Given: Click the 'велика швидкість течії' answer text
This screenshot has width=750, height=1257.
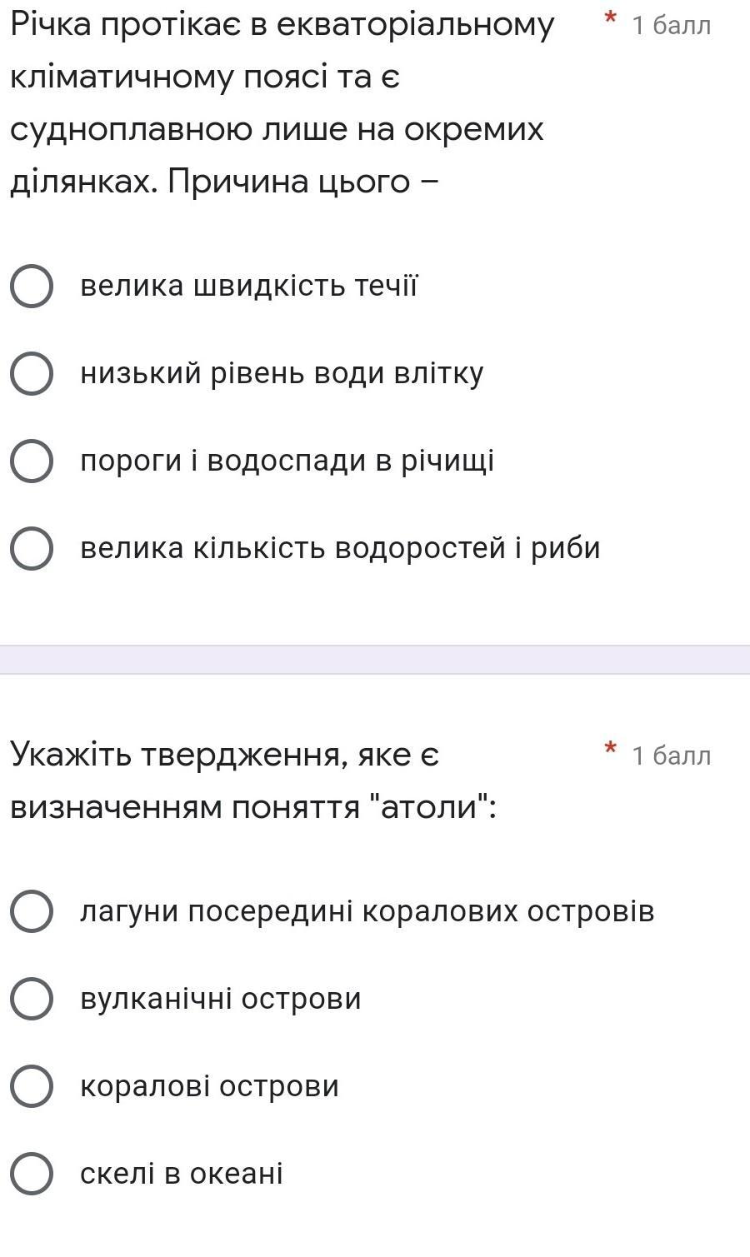Looking at the screenshot, I should coord(248,287).
